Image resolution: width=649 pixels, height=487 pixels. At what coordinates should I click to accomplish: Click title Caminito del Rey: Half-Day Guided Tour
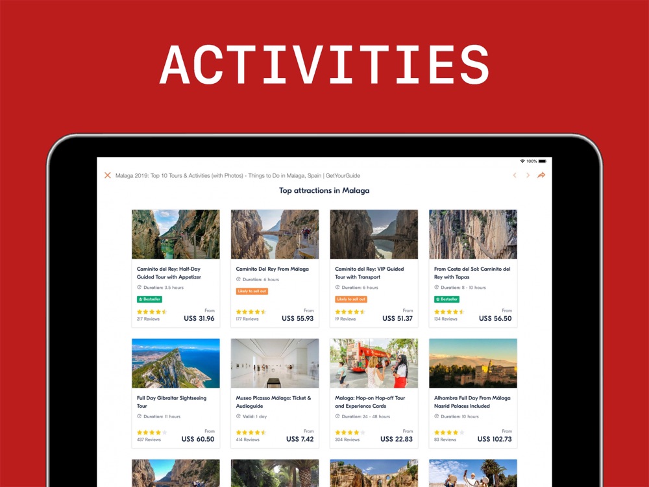pyautogui.click(x=169, y=273)
